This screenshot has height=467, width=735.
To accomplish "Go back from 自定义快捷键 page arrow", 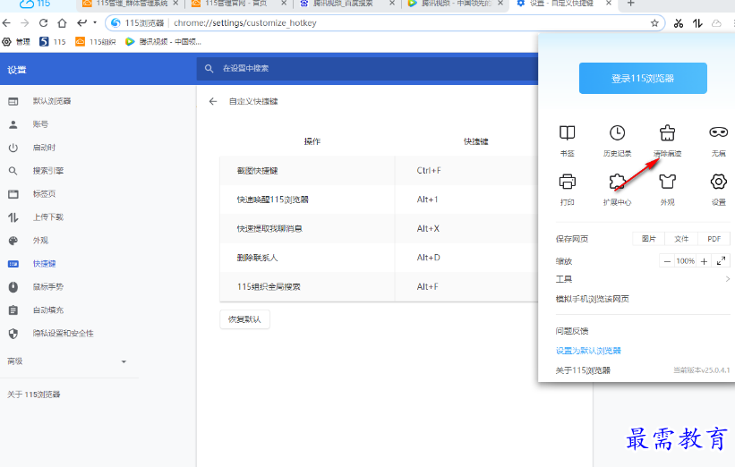I will point(213,101).
